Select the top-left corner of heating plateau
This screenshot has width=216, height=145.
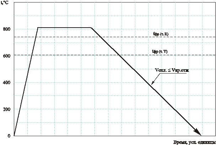38,28
